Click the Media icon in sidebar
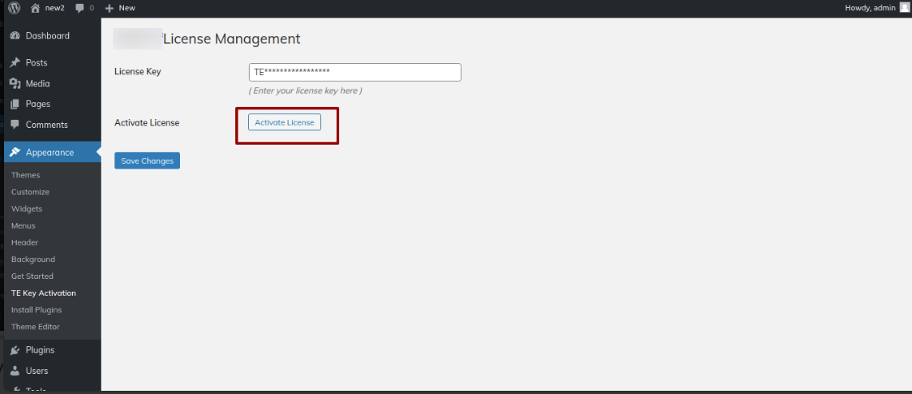The height and width of the screenshot is (394, 912). (15, 84)
